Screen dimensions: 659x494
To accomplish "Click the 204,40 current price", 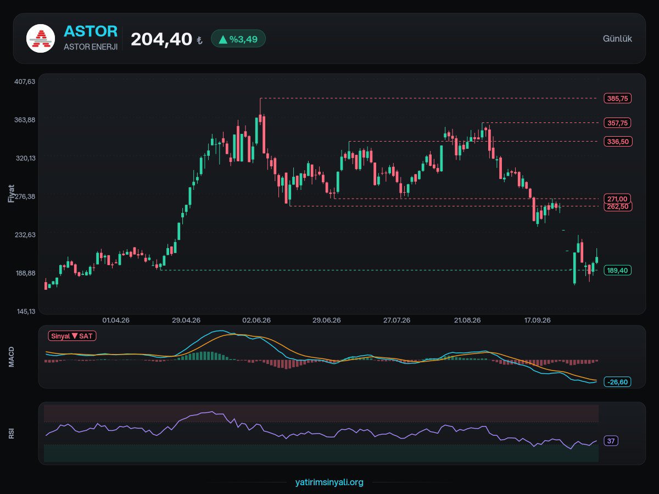I will click(161, 39).
